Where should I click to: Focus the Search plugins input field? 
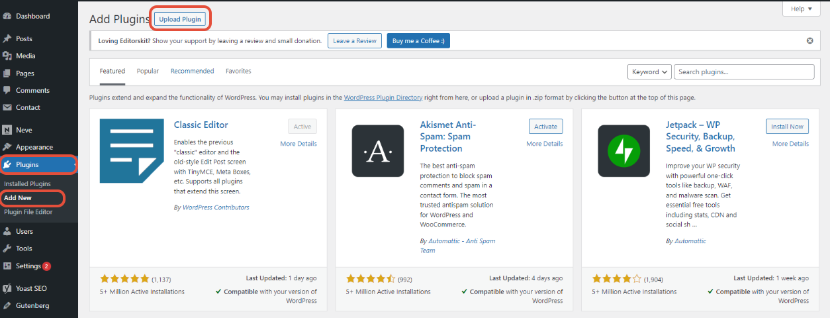[x=745, y=72]
